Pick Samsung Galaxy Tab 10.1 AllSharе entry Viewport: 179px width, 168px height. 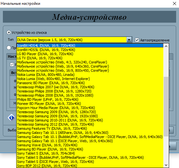tap(90, 133)
